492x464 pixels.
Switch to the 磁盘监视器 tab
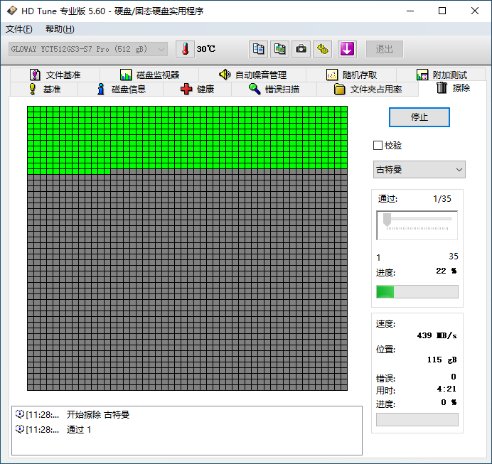(x=150, y=75)
